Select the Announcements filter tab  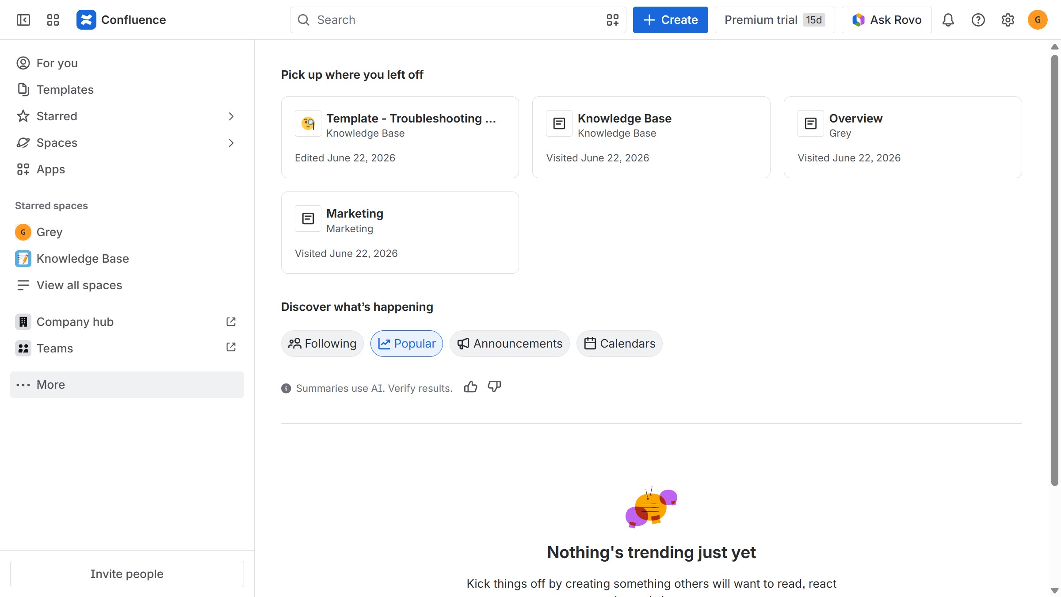point(510,344)
